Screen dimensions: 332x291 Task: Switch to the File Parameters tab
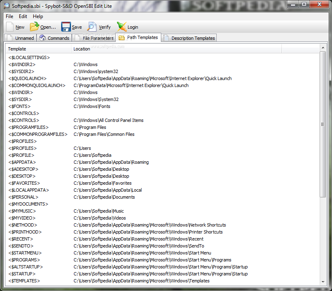94,38
